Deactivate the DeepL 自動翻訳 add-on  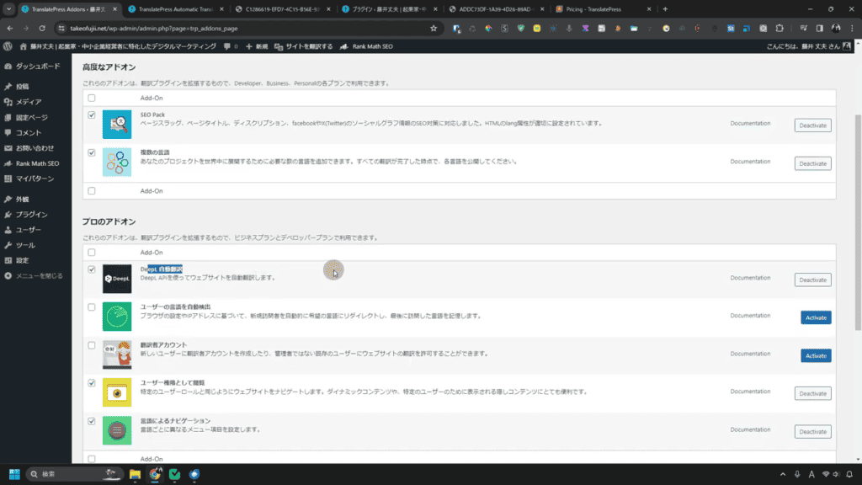pyautogui.click(x=812, y=280)
